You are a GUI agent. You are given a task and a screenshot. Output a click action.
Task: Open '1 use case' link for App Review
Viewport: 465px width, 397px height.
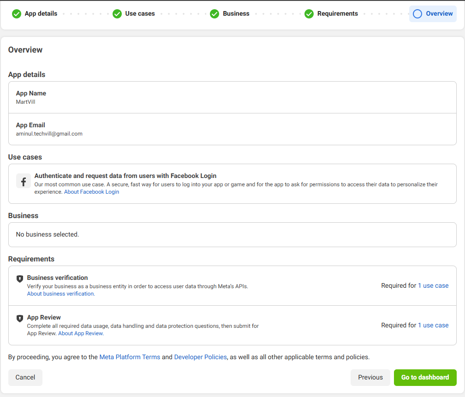(x=433, y=325)
